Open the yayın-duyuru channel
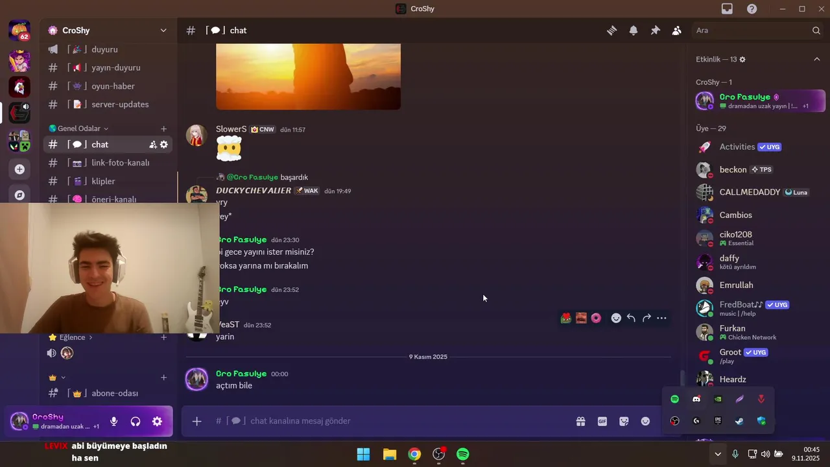Image resolution: width=830 pixels, height=467 pixels. (x=108, y=67)
